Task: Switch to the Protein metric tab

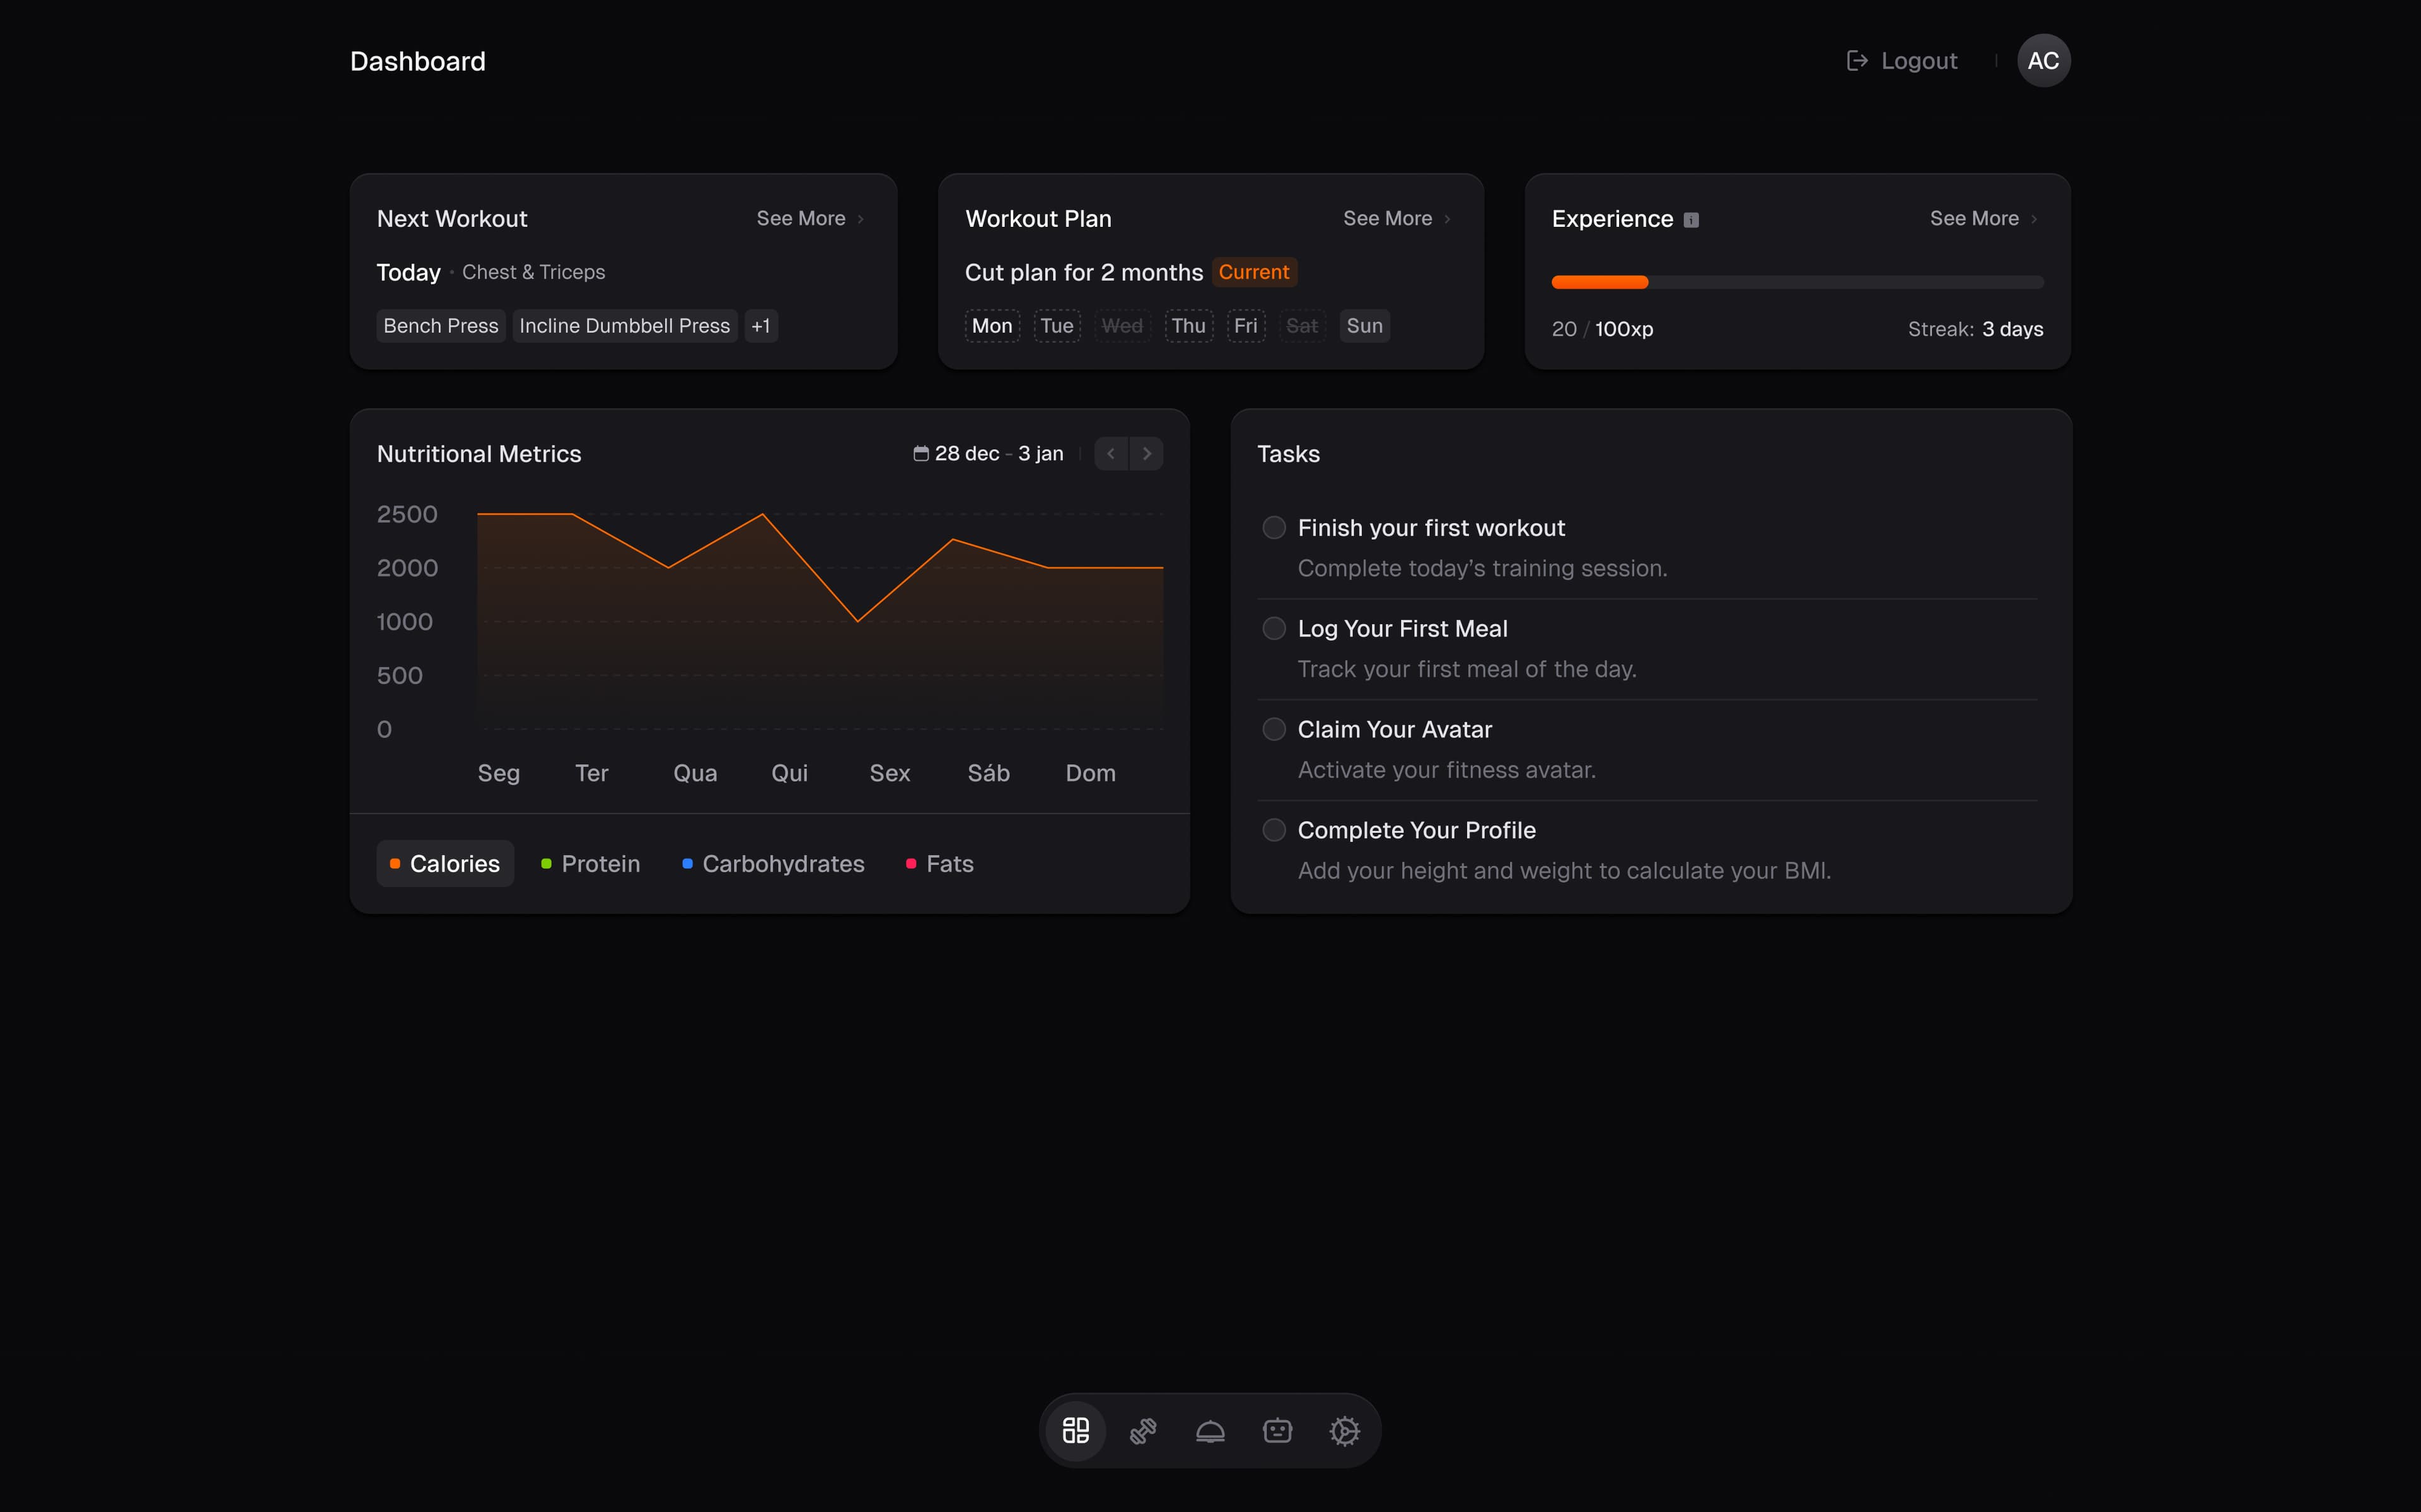Action: point(589,863)
